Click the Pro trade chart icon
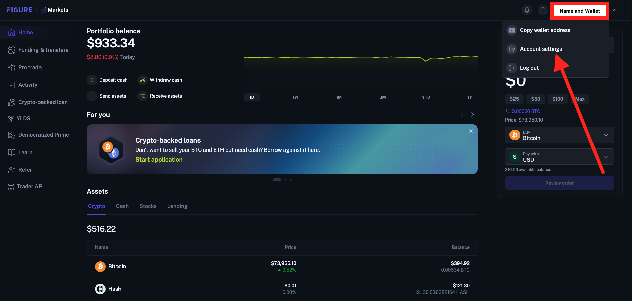 (x=12, y=67)
